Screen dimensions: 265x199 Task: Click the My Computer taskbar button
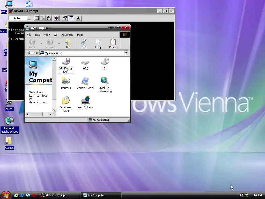coord(101,195)
